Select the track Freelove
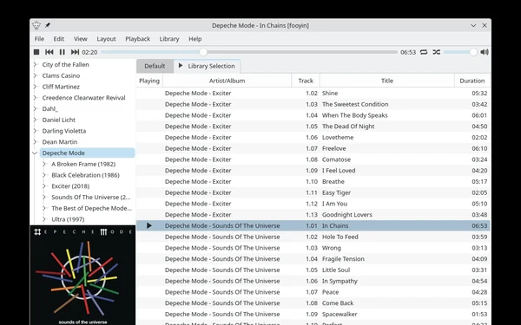Screen dimensions: 521x325 (x=313, y=148)
